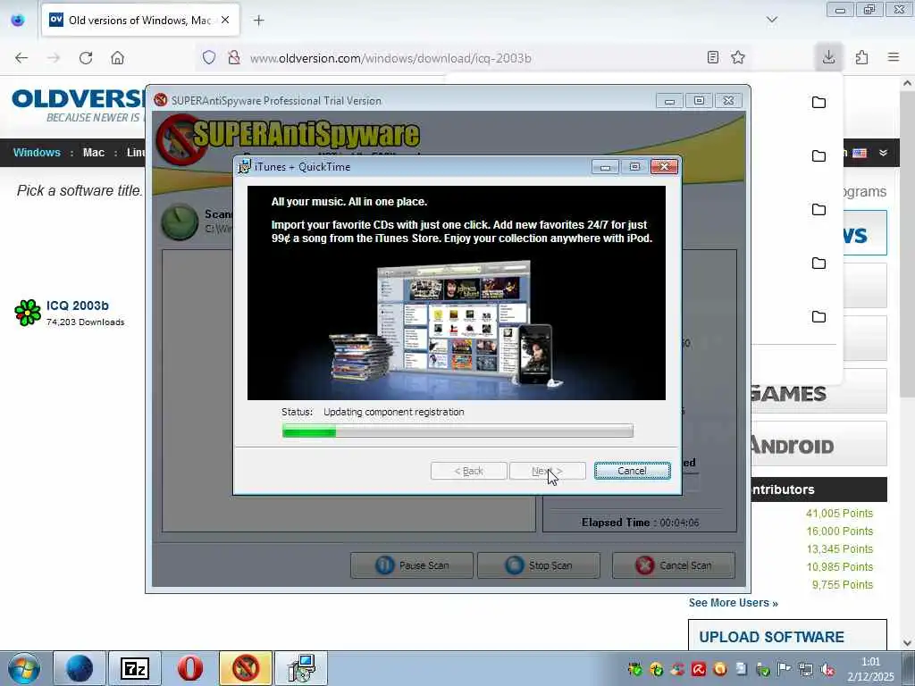The width and height of the screenshot is (915, 686).
Task: Click the iTunes + QuickTime title icon
Action: point(245,166)
